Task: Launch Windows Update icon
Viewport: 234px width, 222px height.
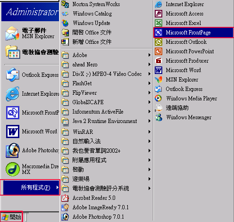Action: (x=65, y=23)
